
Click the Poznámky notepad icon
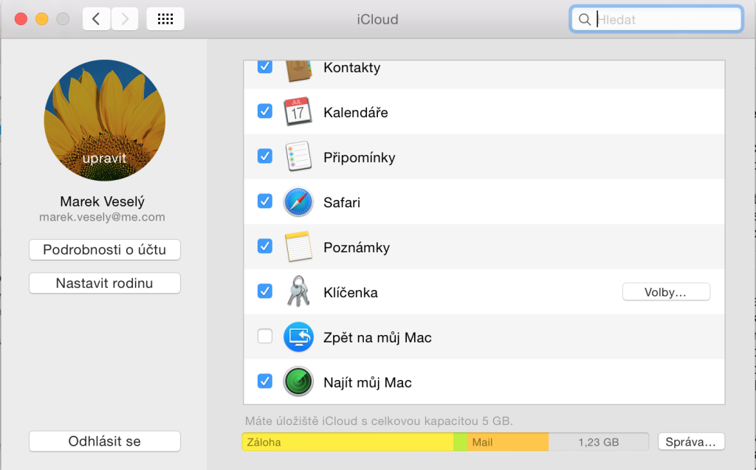tap(298, 247)
